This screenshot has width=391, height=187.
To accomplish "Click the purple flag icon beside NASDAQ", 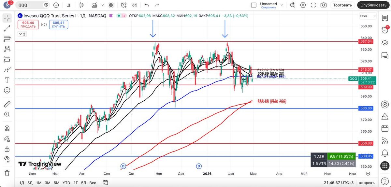I will point(111,16).
